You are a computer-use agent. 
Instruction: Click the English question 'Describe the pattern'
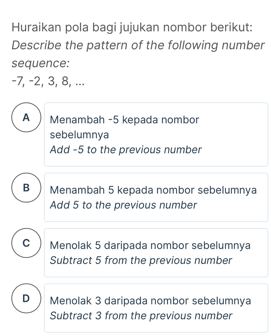click(138, 46)
